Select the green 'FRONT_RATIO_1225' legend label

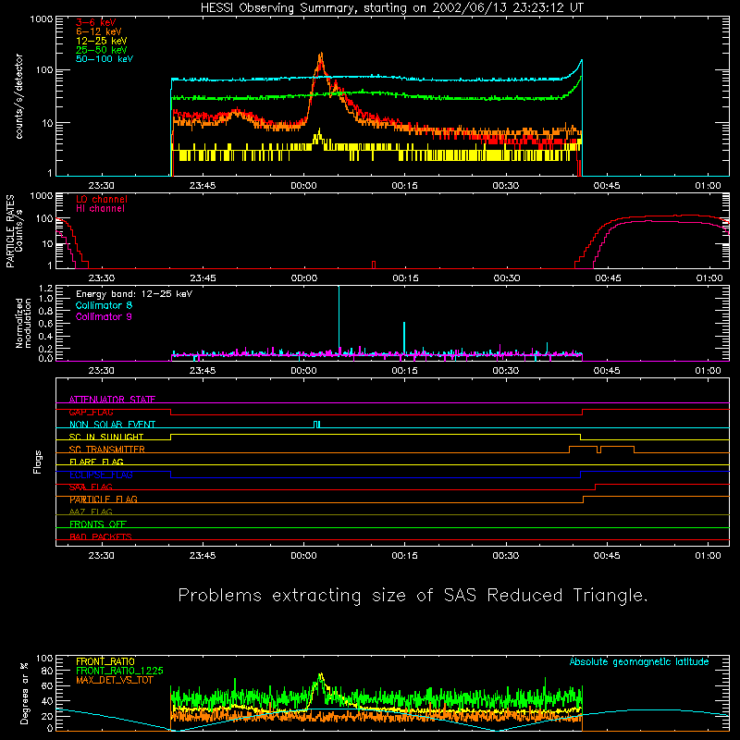coord(119,671)
